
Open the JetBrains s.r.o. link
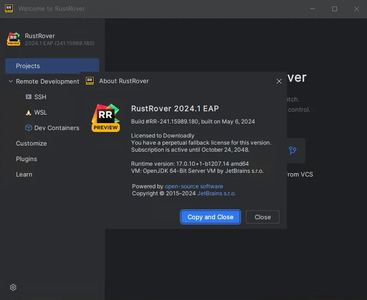pyautogui.click(x=217, y=193)
